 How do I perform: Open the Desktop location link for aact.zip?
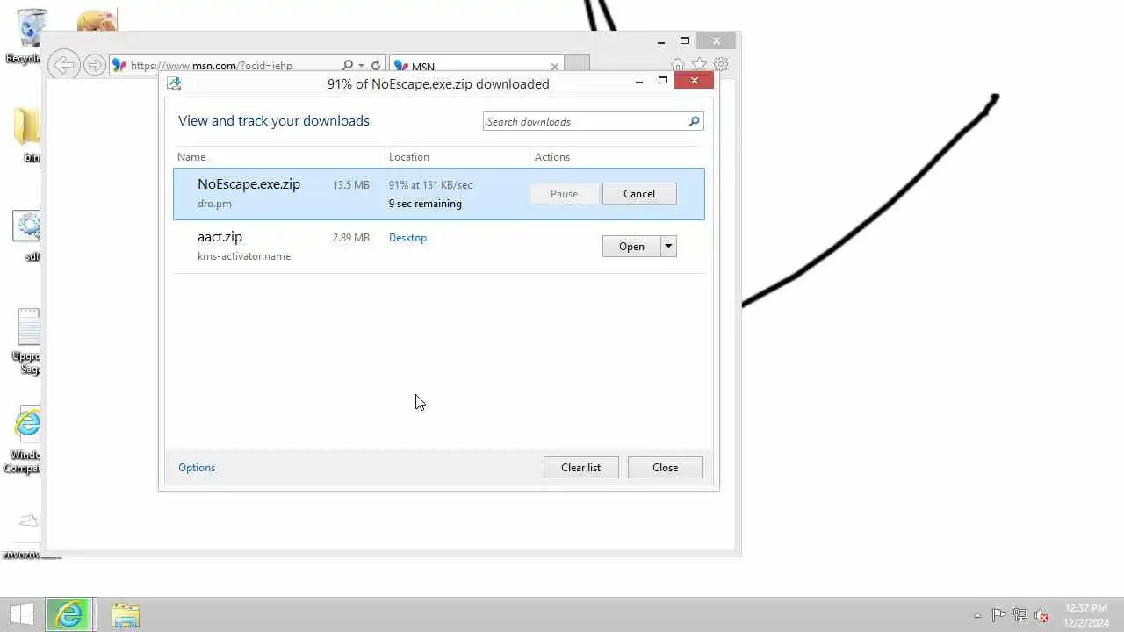point(407,238)
